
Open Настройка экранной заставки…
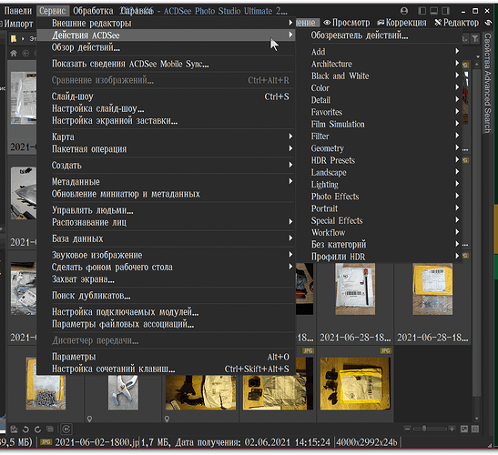point(166,121)
